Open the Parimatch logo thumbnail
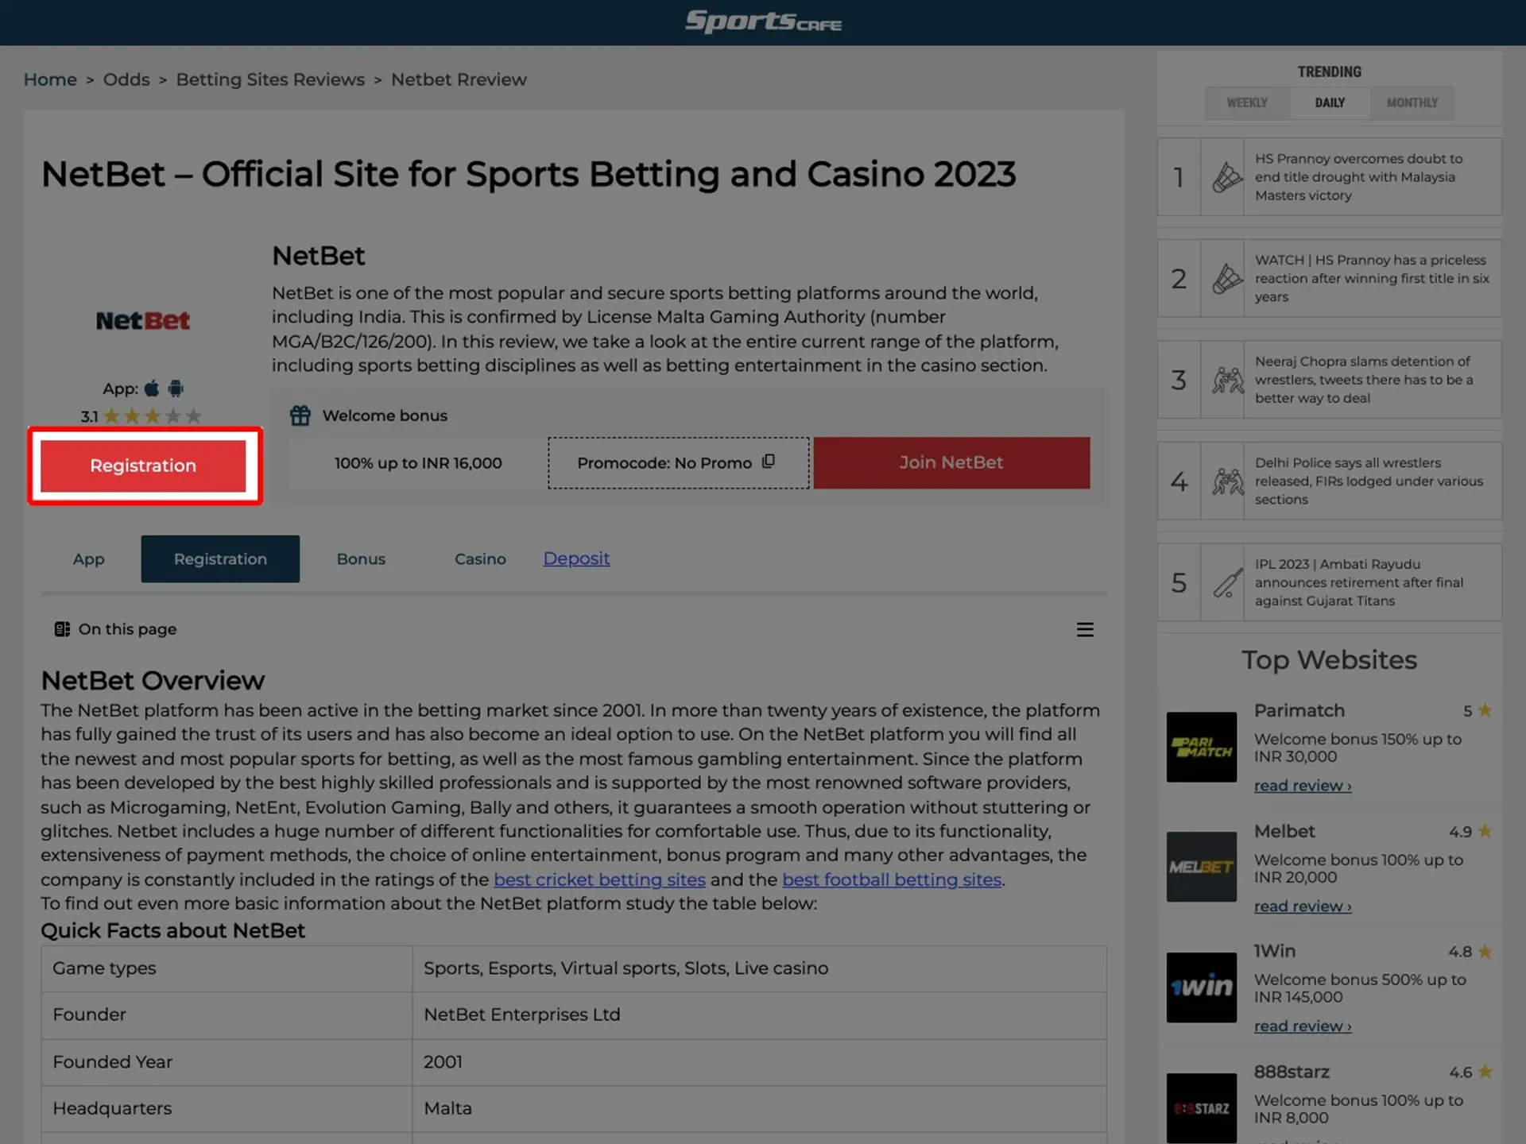The width and height of the screenshot is (1526, 1144). [1201, 747]
